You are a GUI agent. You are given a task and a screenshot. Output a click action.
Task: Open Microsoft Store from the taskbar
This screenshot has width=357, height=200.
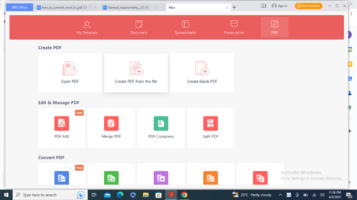(x=158, y=195)
